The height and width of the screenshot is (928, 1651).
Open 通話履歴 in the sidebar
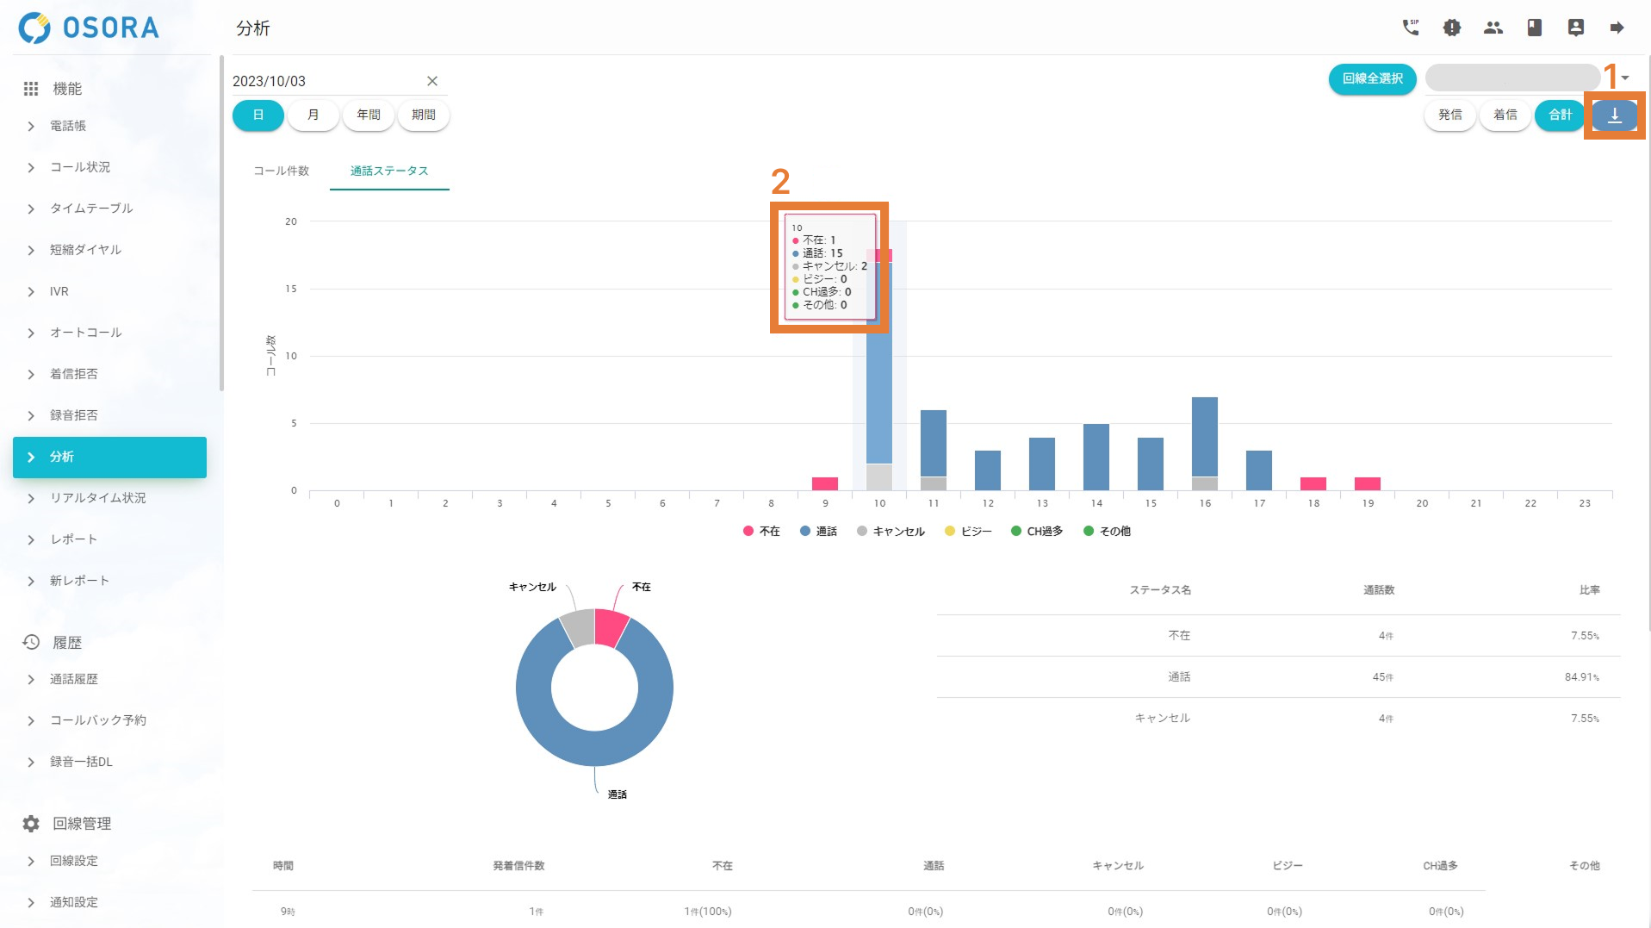tap(73, 679)
